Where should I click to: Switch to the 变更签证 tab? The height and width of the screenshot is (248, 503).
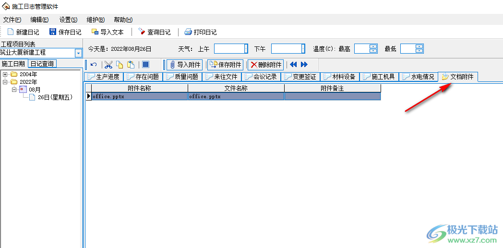(x=300, y=77)
